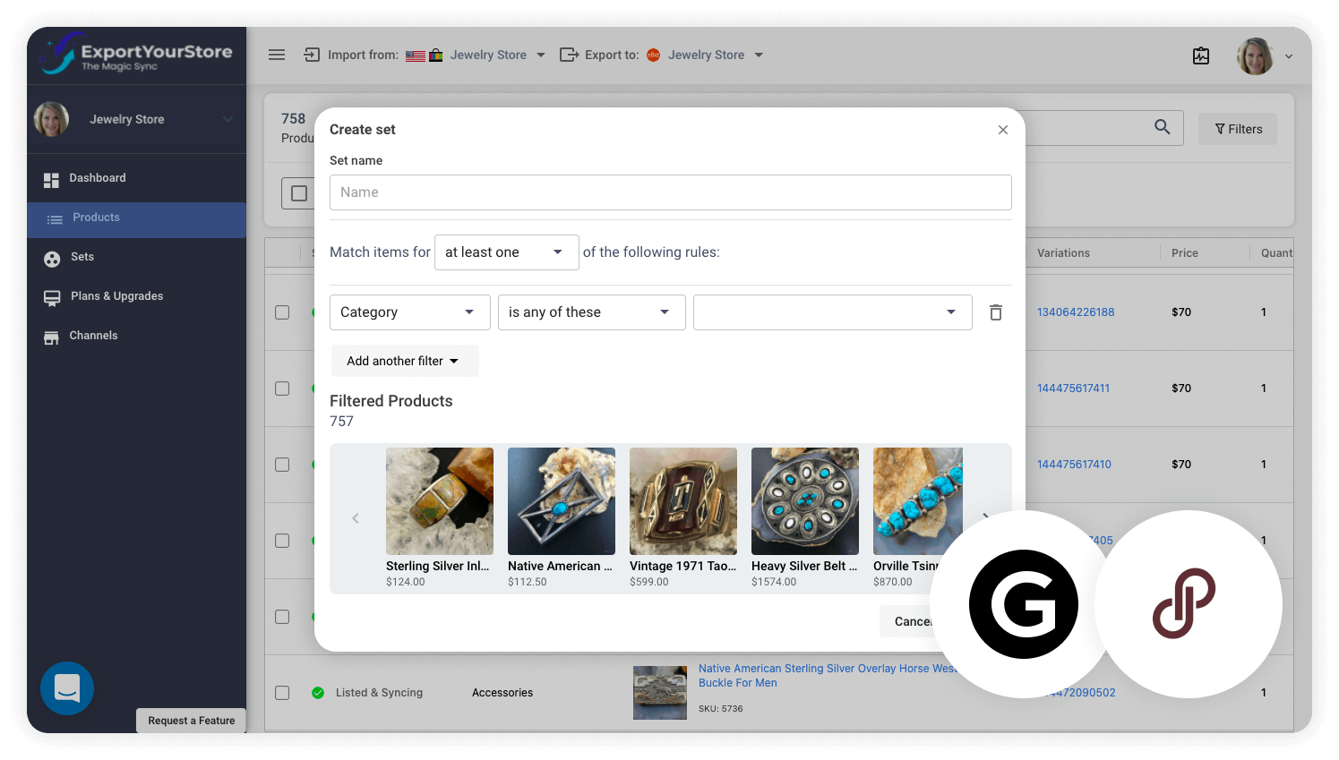Click the Dashboard grid icon
This screenshot has height=760, width=1339.
(51, 180)
